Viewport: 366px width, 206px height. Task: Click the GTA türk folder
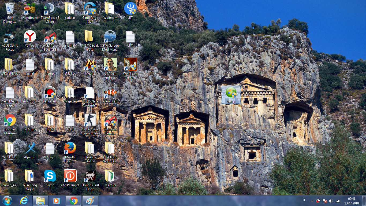(30, 123)
